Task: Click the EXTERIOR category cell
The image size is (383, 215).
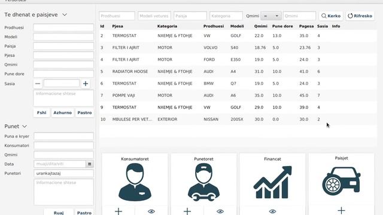Action: (168, 119)
